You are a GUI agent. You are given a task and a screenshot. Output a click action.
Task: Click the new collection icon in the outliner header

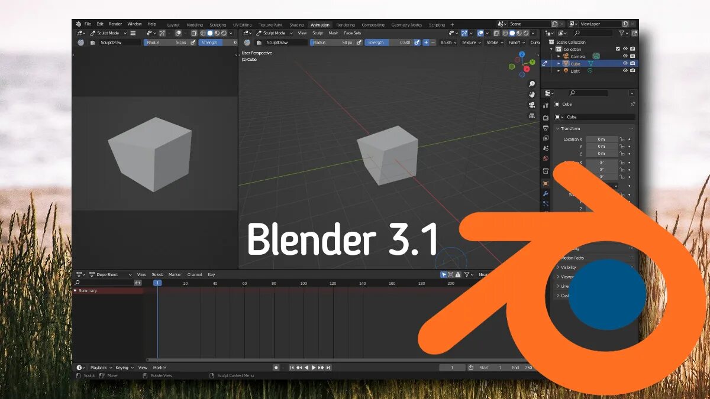pyautogui.click(x=634, y=33)
